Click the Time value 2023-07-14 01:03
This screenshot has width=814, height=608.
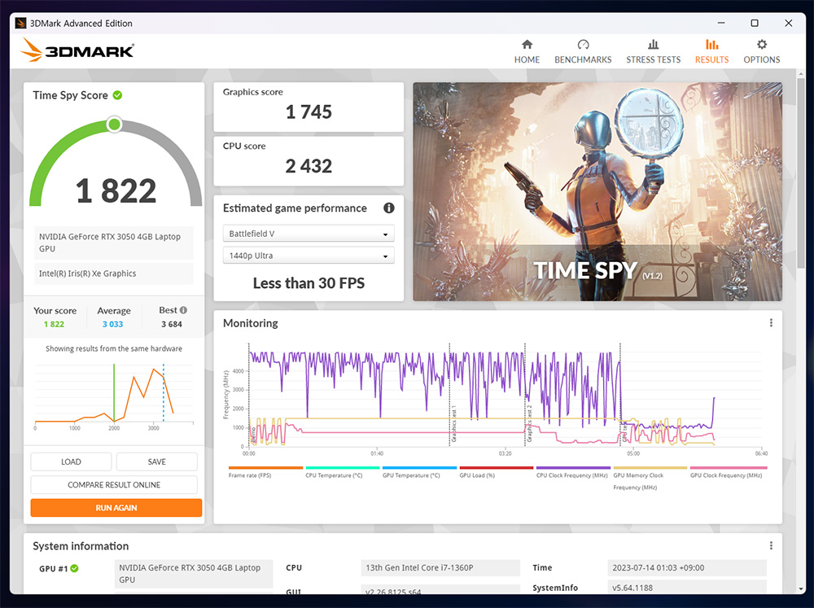tap(687, 567)
